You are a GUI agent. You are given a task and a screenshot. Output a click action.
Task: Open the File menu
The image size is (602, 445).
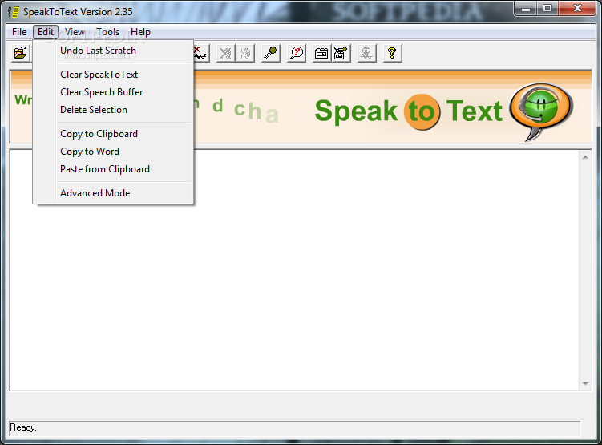(19, 32)
